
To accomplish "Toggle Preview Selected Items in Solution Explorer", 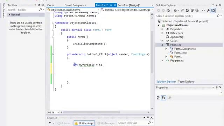I will pyautogui.click(x=213, y=10).
